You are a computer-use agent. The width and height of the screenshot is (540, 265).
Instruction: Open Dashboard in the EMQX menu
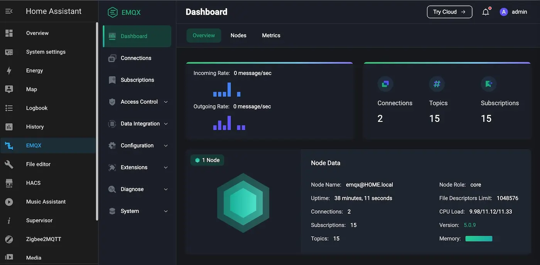(x=137, y=36)
